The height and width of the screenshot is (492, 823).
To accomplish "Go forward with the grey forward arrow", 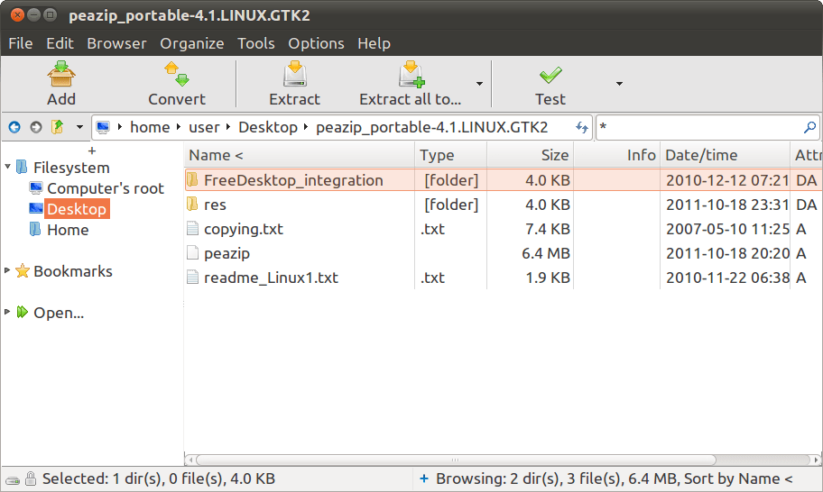I will tap(36, 127).
